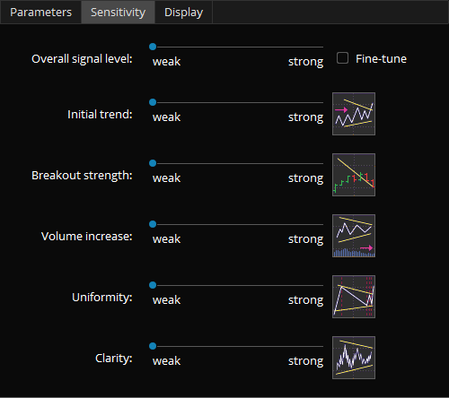Click strong end of Breakout strength track

tap(322, 163)
